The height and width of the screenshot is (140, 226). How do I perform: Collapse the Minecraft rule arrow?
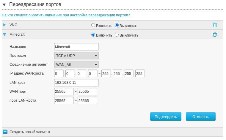pyautogui.click(x=4, y=34)
